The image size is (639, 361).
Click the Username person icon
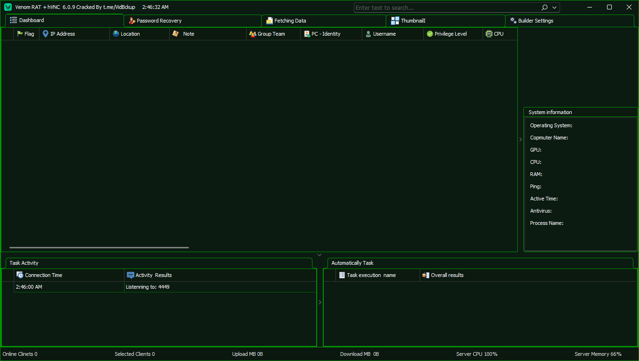tap(369, 34)
